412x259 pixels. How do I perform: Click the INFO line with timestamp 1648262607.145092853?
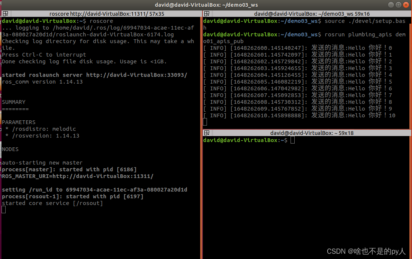coord(298,95)
